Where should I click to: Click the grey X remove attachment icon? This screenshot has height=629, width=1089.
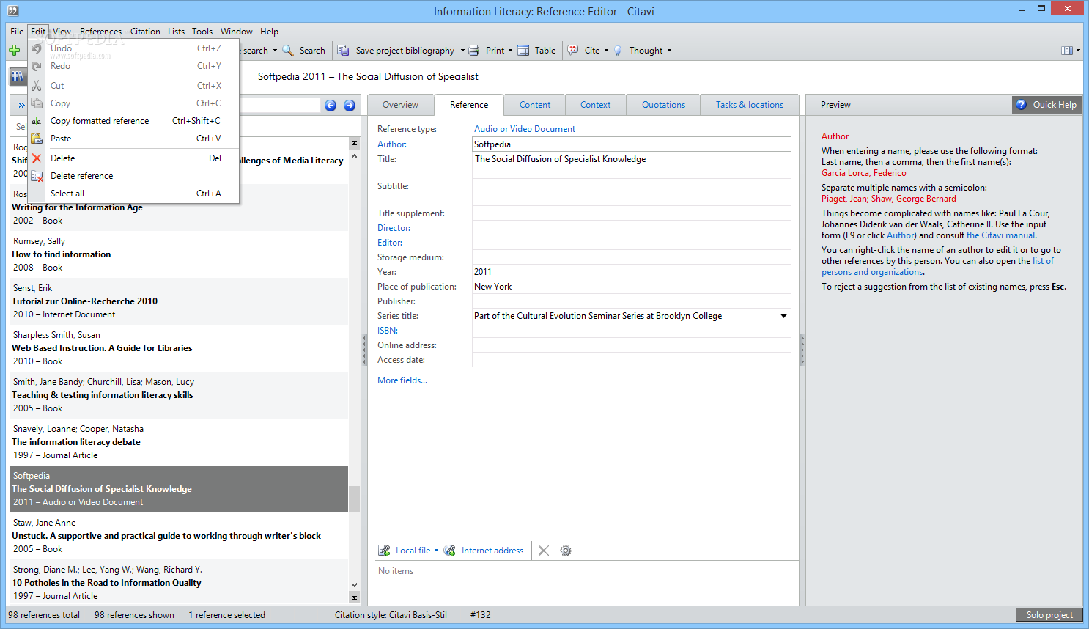click(543, 551)
